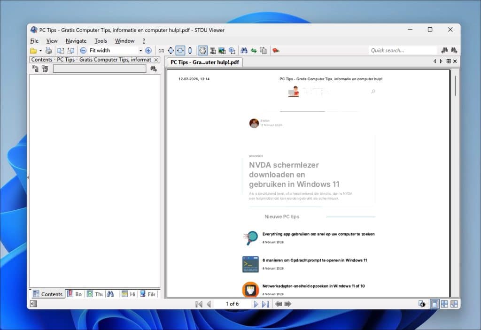Click the zoom in plus icon
The image size is (481, 330).
tap(149, 50)
